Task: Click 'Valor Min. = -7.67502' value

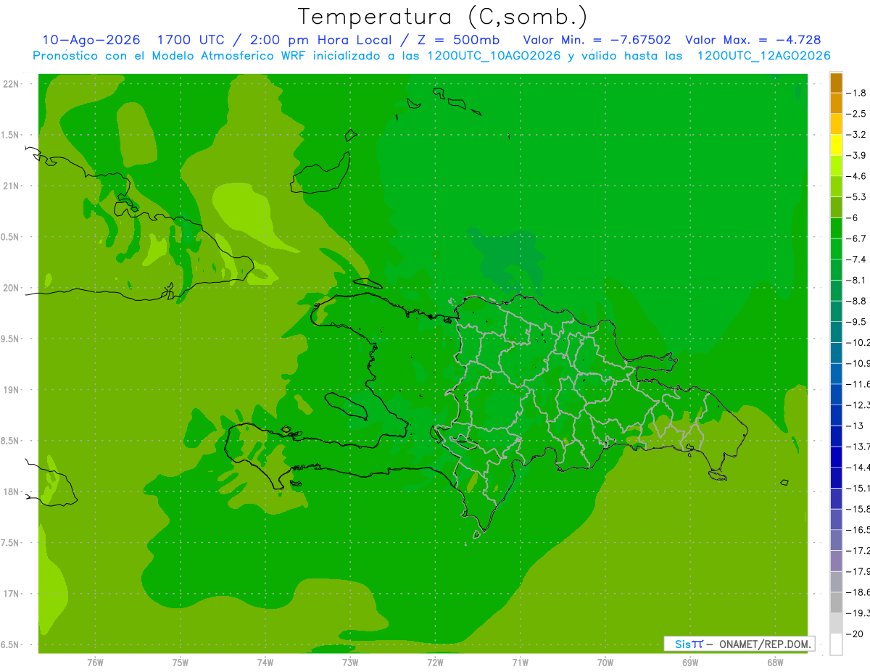Action: (x=597, y=40)
